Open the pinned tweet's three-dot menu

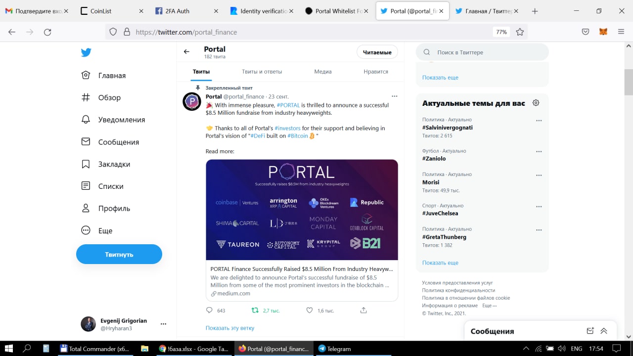click(394, 96)
